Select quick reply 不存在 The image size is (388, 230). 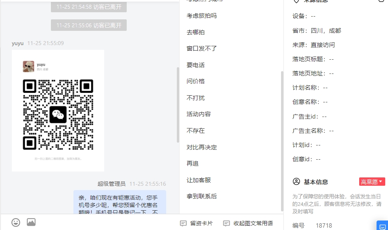[195, 131]
